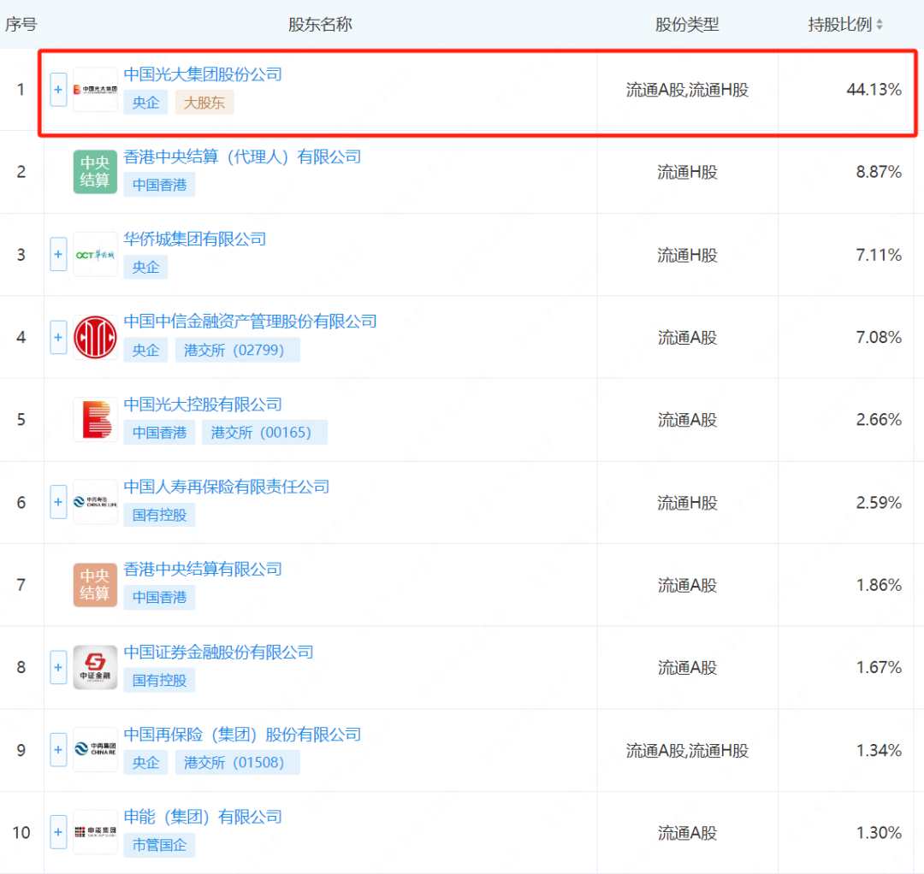
Task: Click the 2.59% holding value
Action: (879, 502)
